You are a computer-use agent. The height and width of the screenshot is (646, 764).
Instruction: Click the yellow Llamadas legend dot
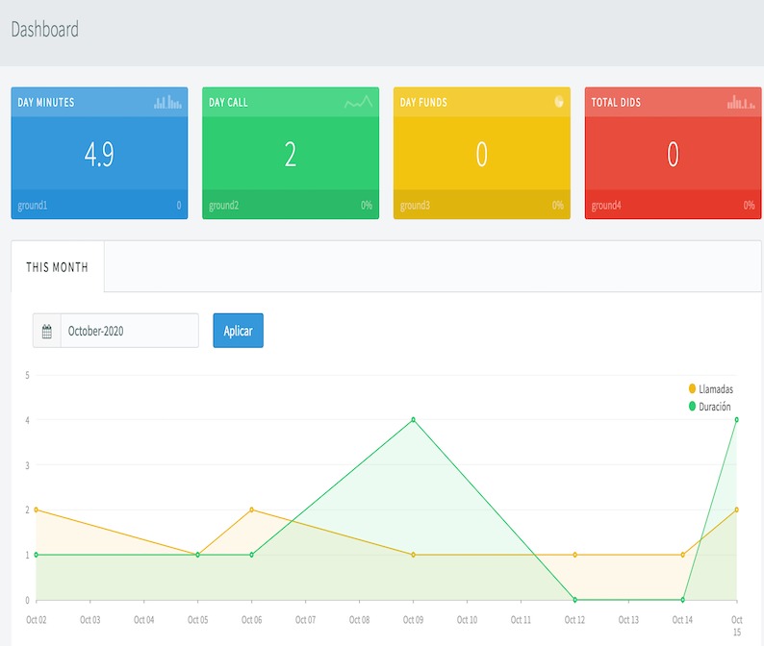692,388
